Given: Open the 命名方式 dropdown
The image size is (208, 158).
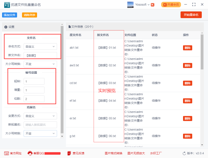Looking at the screenshot, I should (x=40, y=46).
